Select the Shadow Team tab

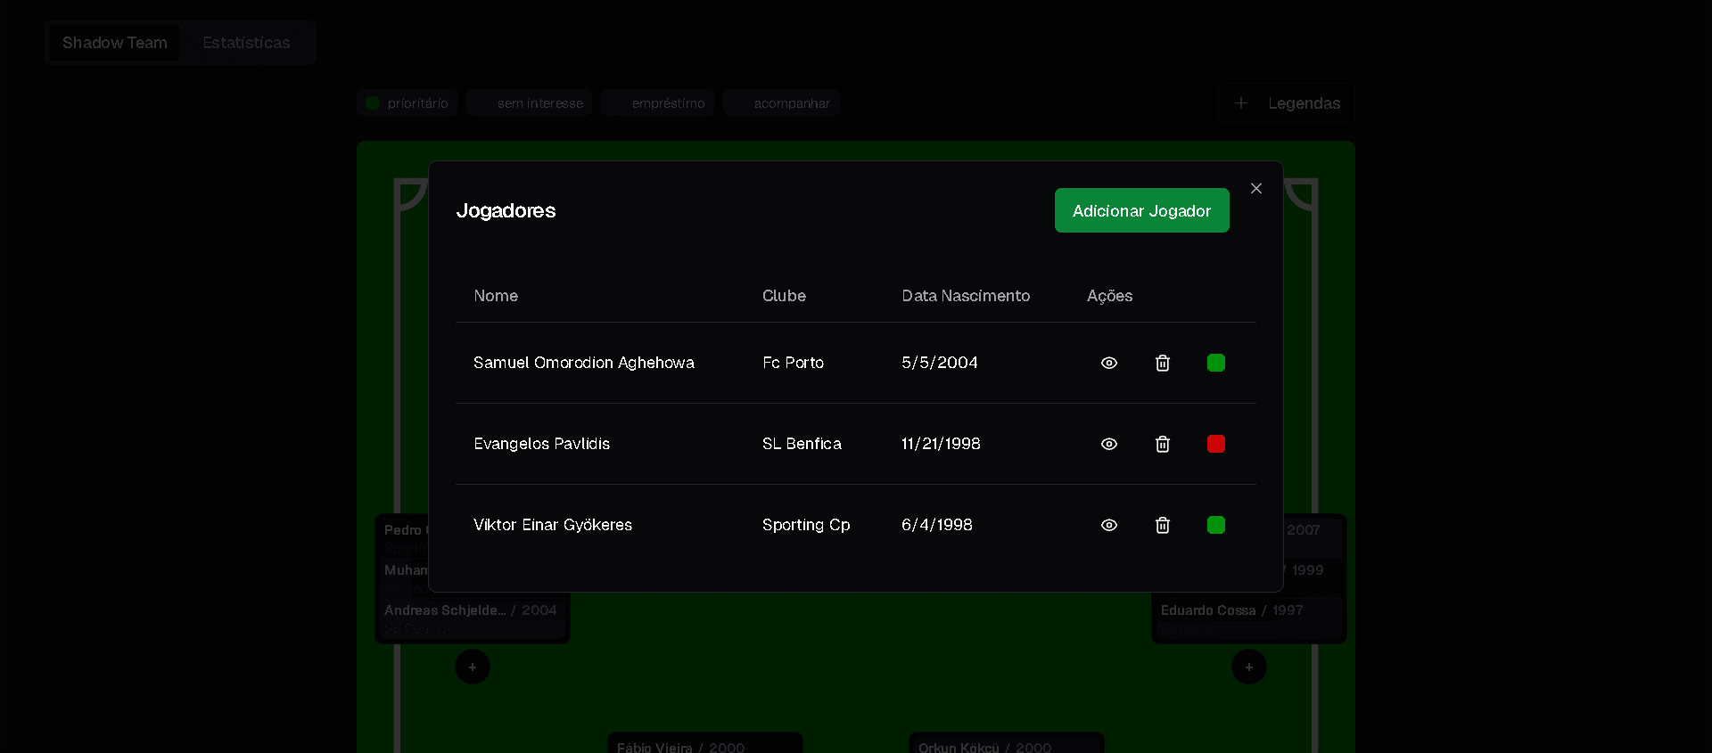point(115,43)
